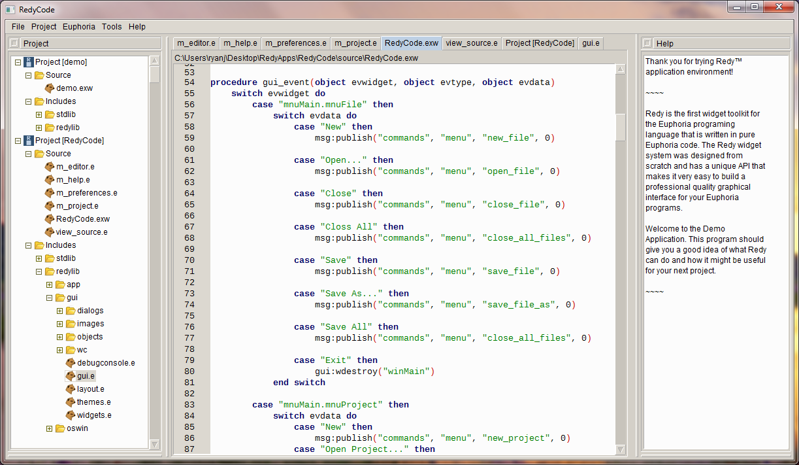Viewport: 799px width, 465px height.
Task: Collapse the Project [demo] tree node
Action: point(18,62)
